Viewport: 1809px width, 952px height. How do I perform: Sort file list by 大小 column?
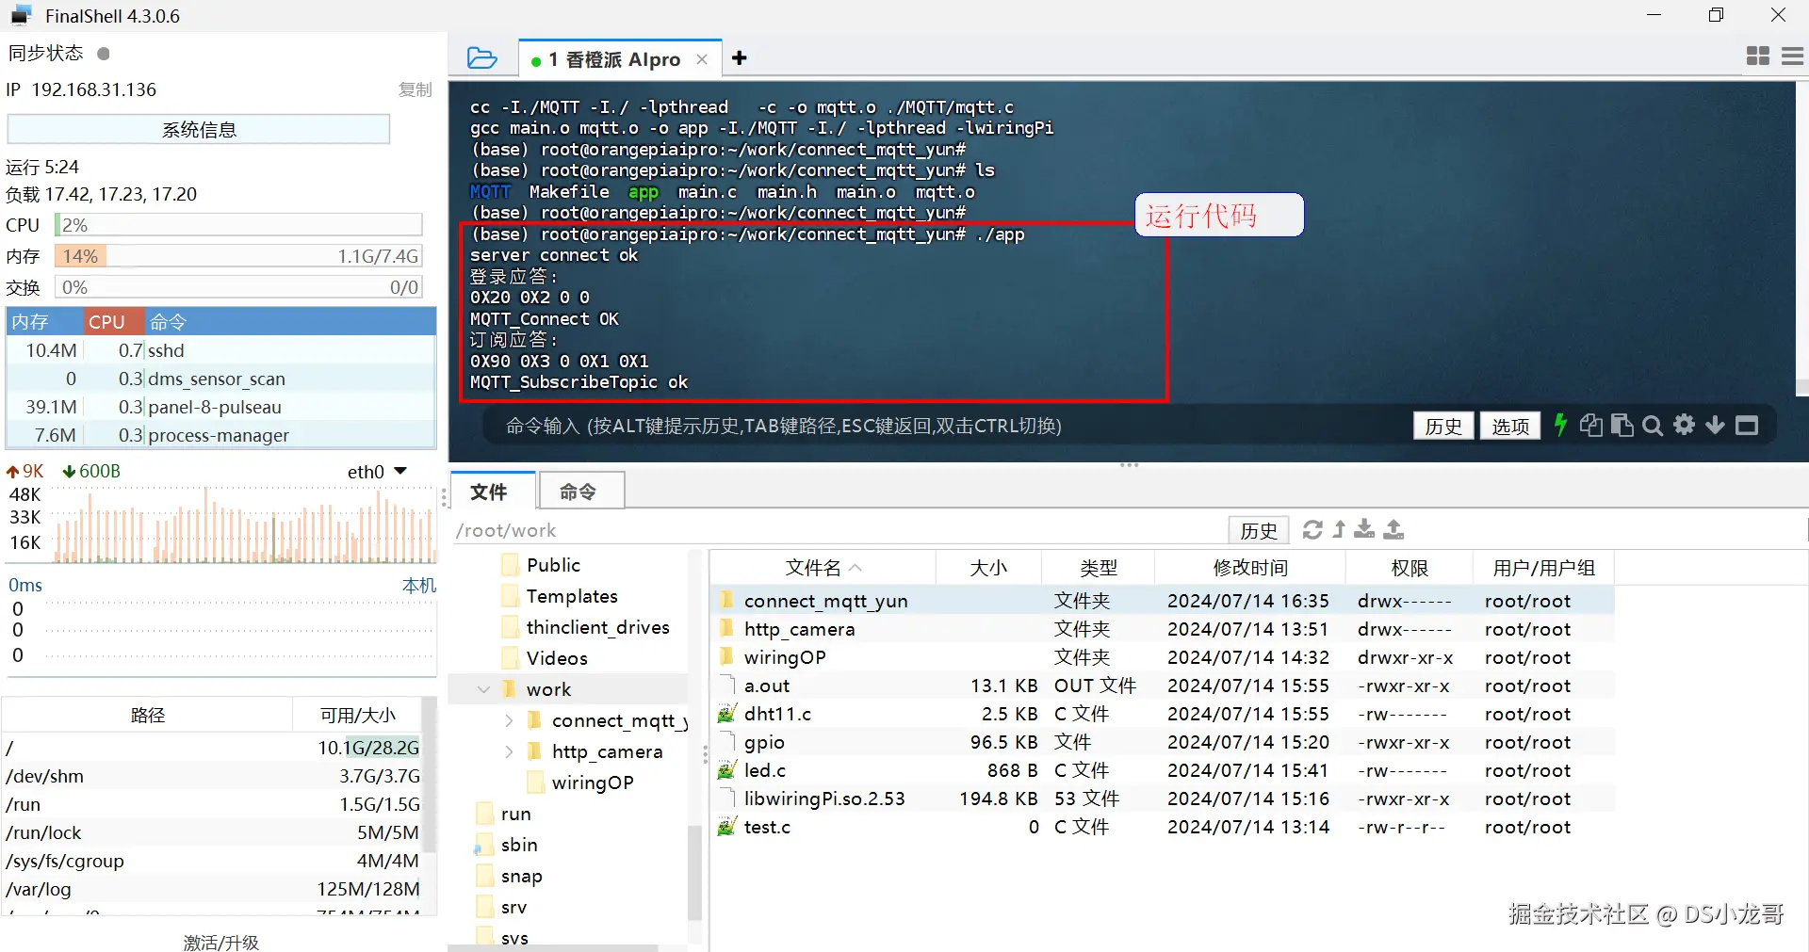(988, 568)
